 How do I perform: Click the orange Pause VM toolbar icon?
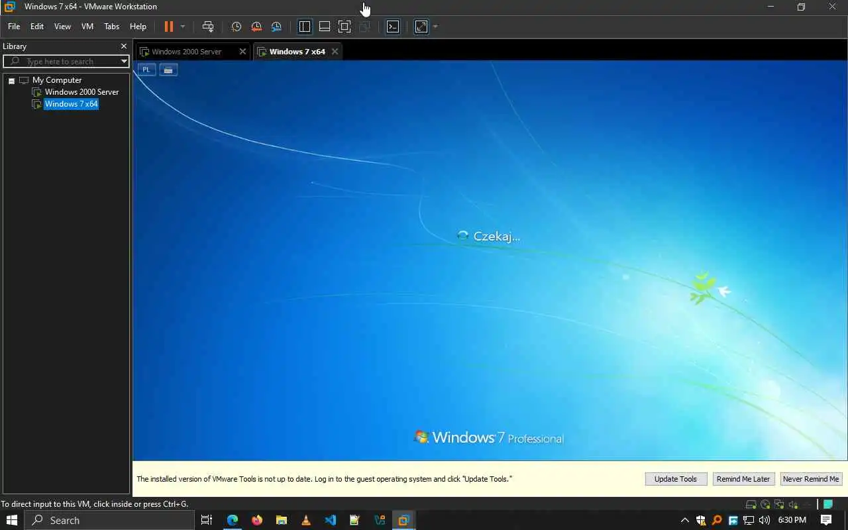tap(168, 26)
